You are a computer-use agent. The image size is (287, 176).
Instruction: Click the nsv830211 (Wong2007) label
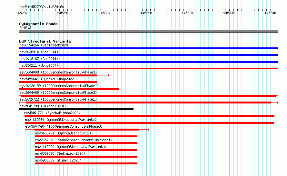click(x=39, y=65)
